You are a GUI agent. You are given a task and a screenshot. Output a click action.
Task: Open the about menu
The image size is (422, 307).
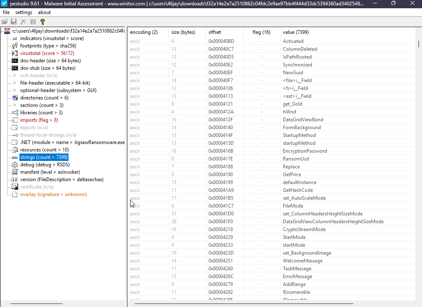(x=45, y=12)
